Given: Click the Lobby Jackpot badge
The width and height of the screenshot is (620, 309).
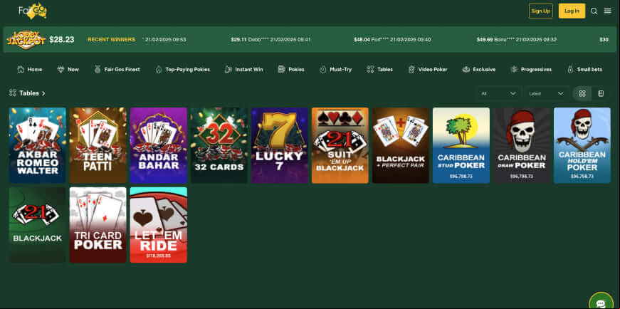Looking at the screenshot, I should click(x=26, y=40).
